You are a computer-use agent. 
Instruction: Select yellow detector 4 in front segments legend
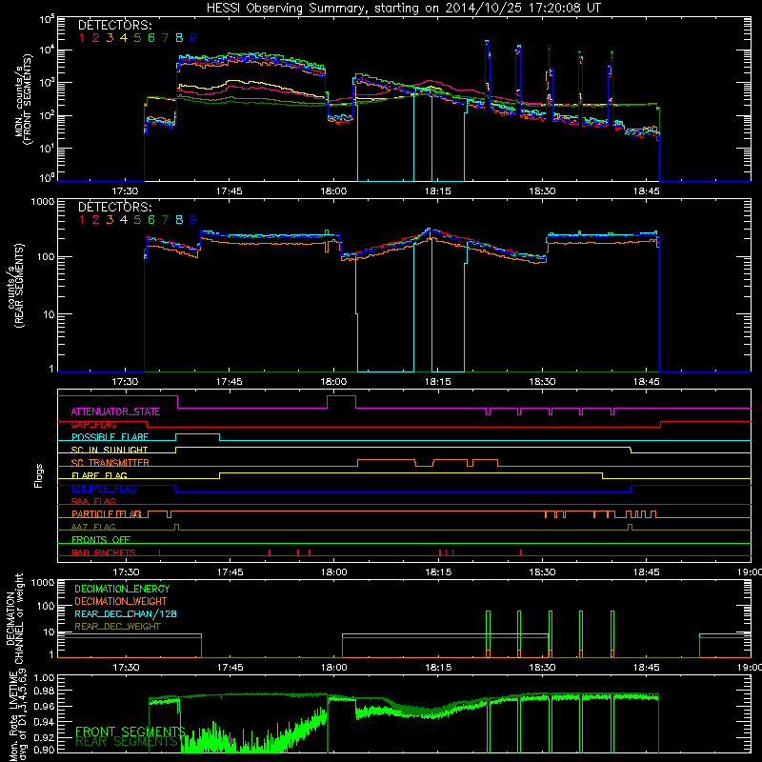(x=124, y=38)
